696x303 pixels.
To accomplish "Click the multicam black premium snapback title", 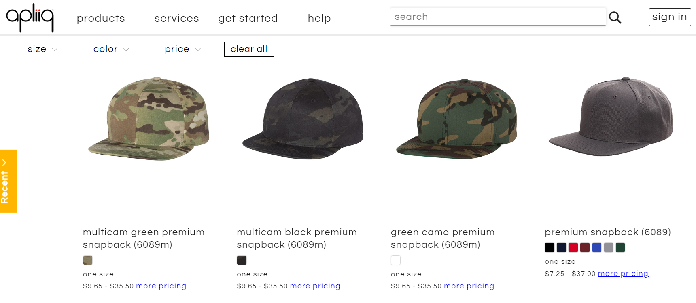I will [x=296, y=238].
